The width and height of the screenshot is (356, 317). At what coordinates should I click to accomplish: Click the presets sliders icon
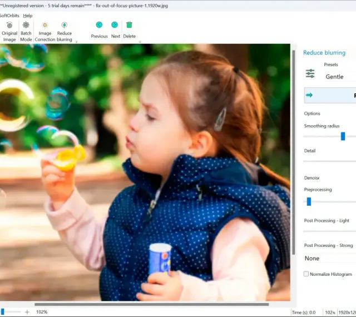310,73
